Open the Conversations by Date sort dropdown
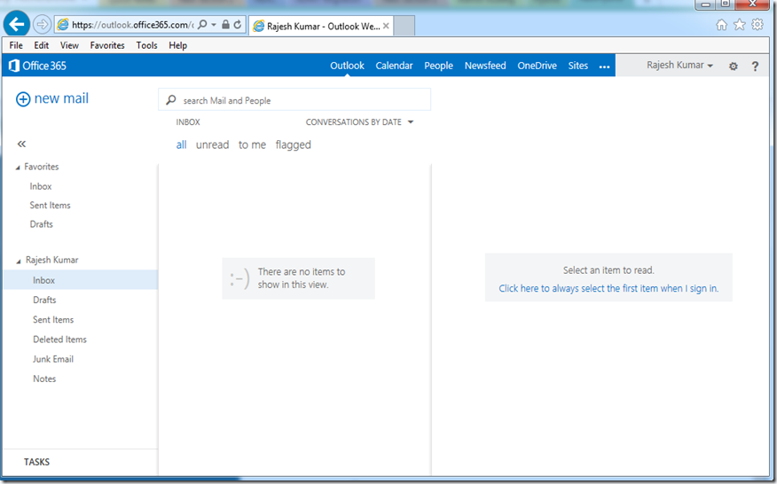The image size is (777, 484). (x=359, y=121)
